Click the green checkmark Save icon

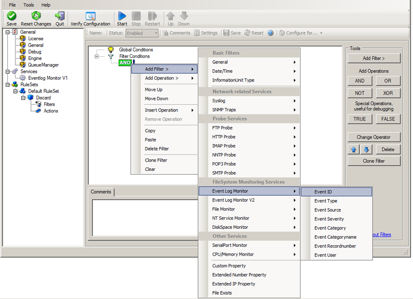tap(11, 16)
